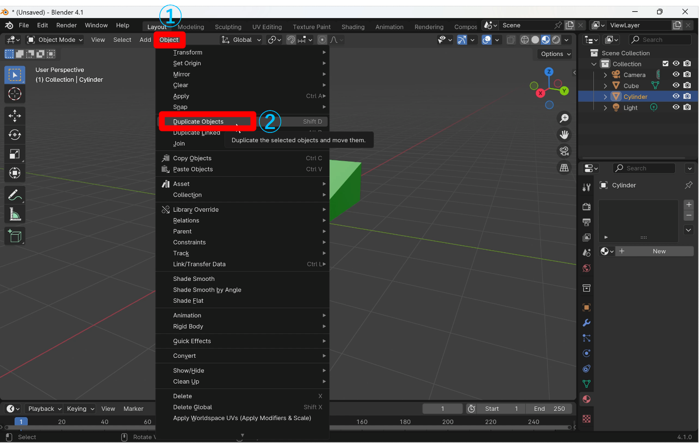Image resolution: width=699 pixels, height=443 pixels.
Task: Switch perspective/orthographic grid icon
Action: pyautogui.click(x=564, y=168)
